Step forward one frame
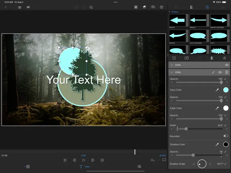Screen dimensions: 231x173 (x=93, y=160)
